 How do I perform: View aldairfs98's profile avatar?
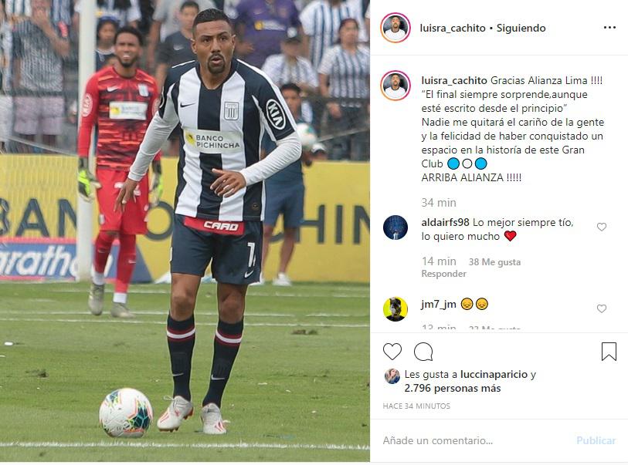[x=395, y=227]
